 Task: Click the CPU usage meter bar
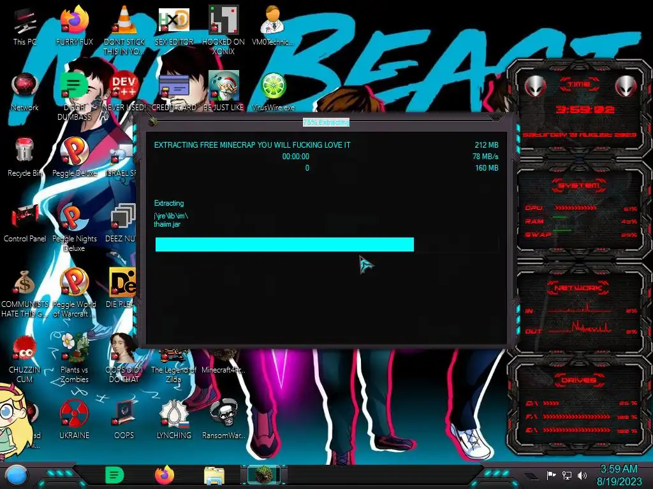coord(576,208)
